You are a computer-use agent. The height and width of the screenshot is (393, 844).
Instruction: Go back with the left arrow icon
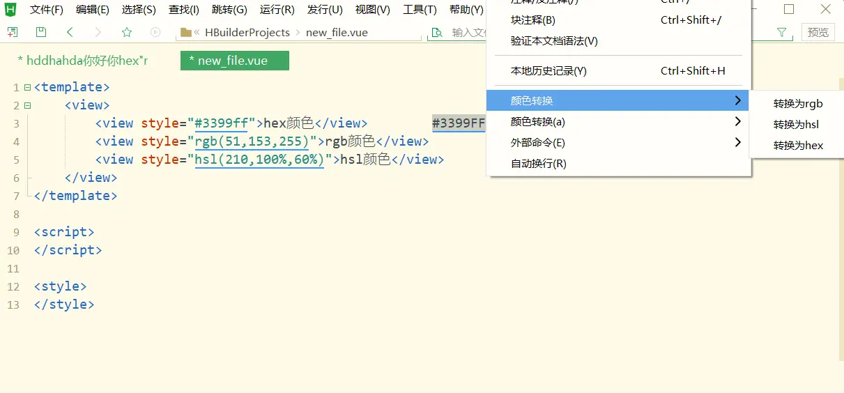(70, 32)
